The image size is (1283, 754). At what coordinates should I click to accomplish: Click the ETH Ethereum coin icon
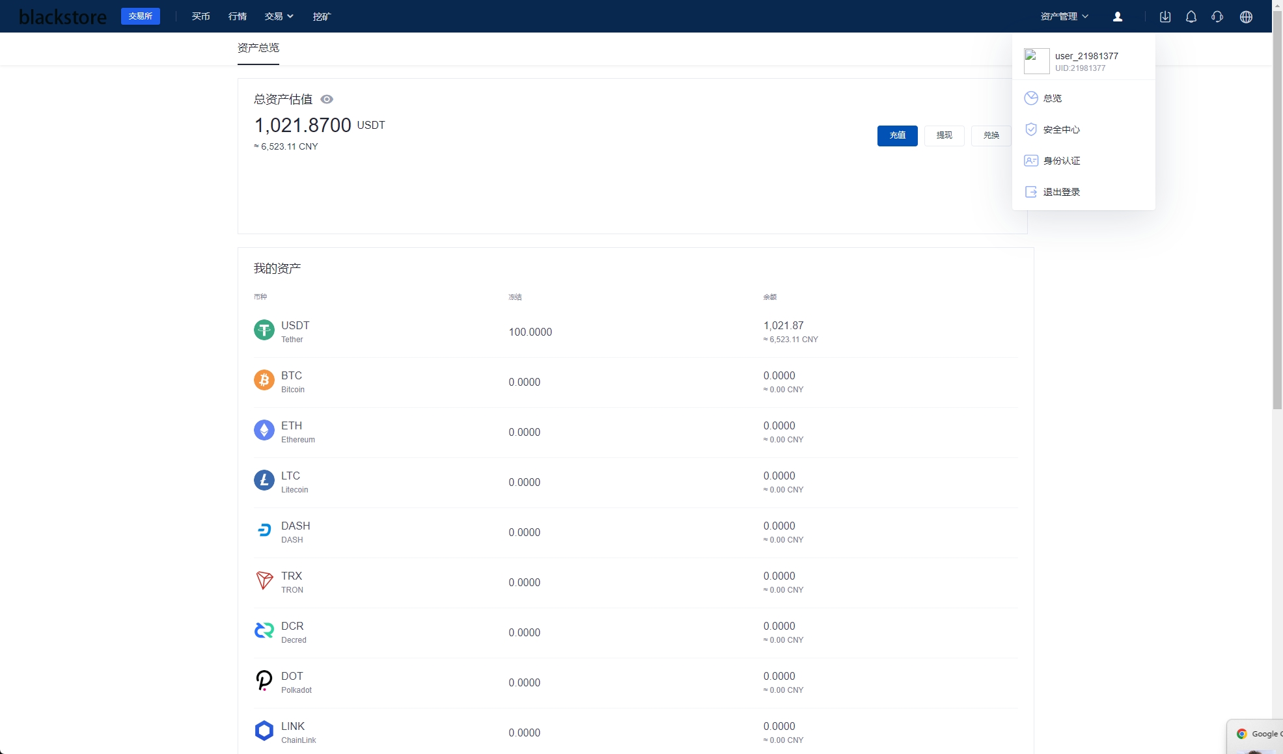coord(264,430)
